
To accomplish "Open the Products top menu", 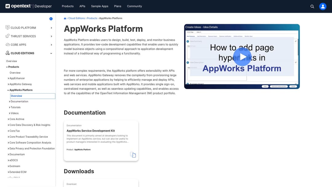I will [68, 6].
